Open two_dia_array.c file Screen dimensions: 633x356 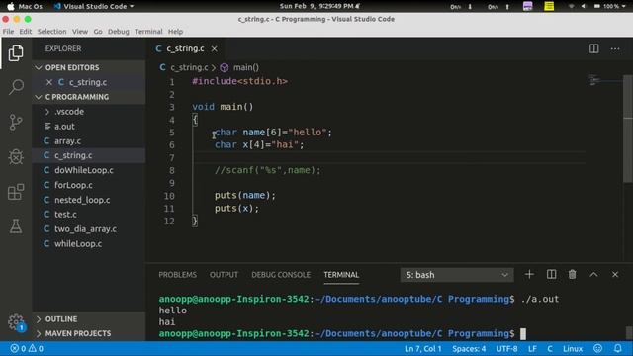pos(89,229)
